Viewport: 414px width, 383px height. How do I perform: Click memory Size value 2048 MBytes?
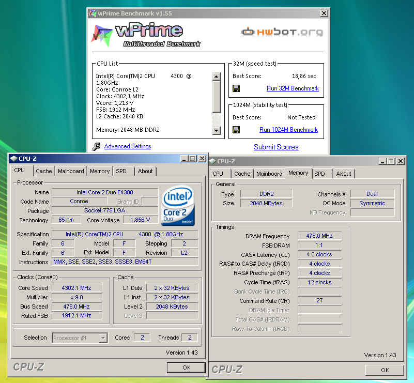(x=266, y=203)
